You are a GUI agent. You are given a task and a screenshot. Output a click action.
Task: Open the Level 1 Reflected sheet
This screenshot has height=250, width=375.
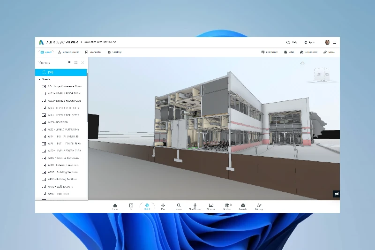62,108
